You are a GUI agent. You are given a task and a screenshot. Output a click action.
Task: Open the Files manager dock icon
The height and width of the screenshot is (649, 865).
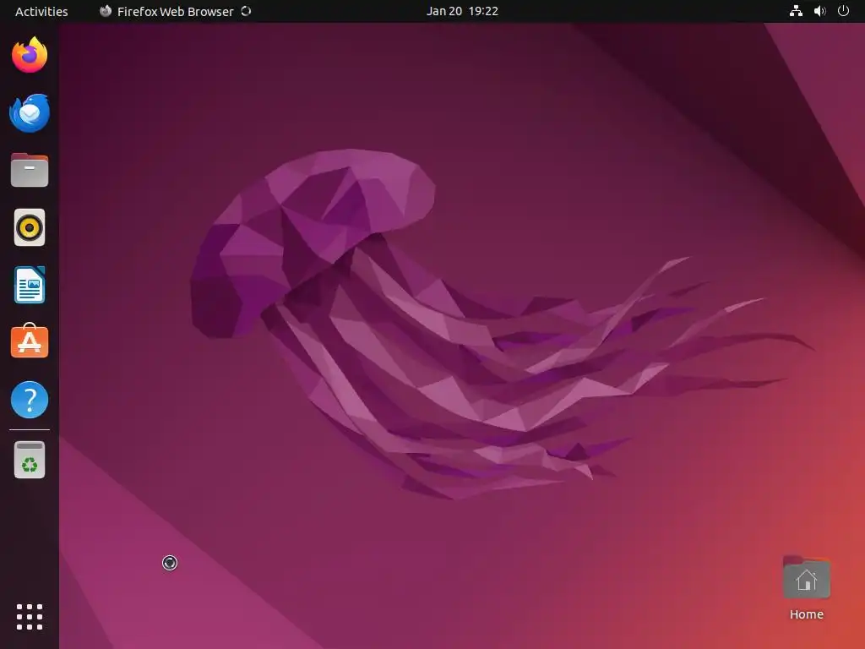point(30,170)
